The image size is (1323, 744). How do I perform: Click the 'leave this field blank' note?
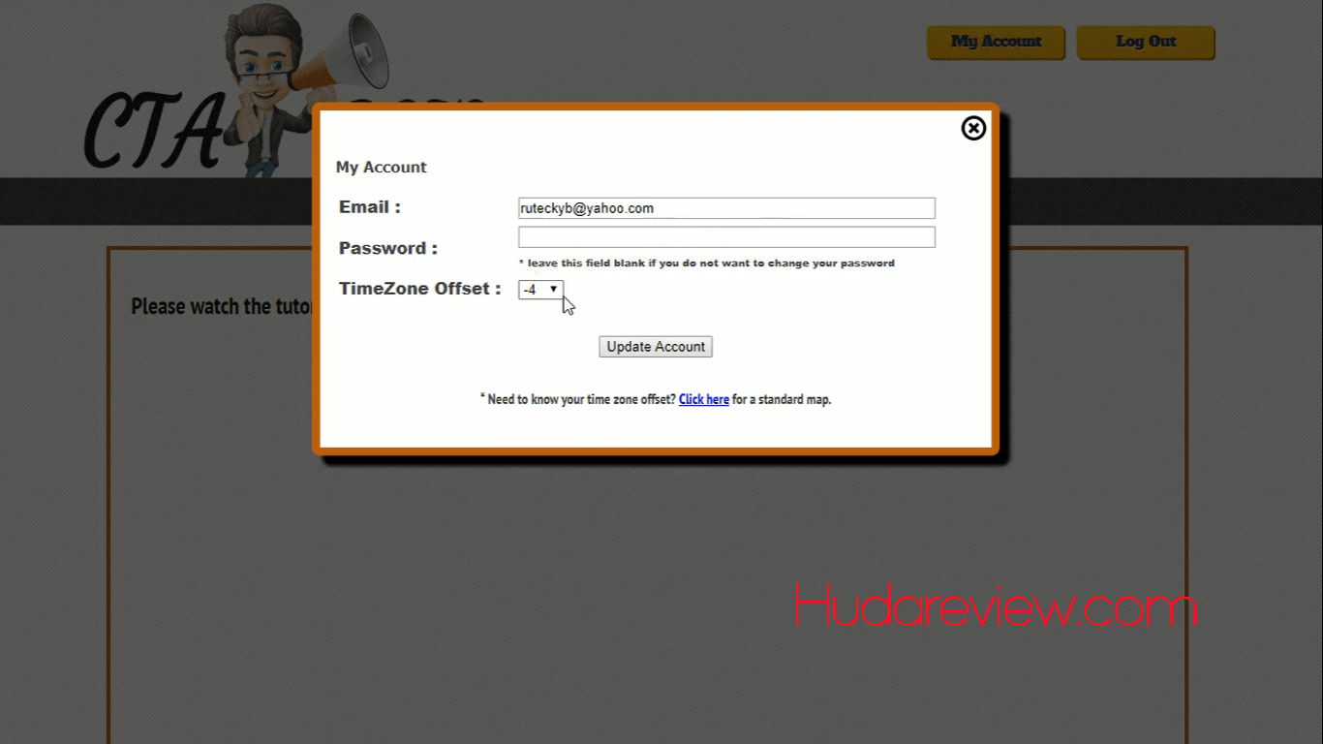coord(707,263)
